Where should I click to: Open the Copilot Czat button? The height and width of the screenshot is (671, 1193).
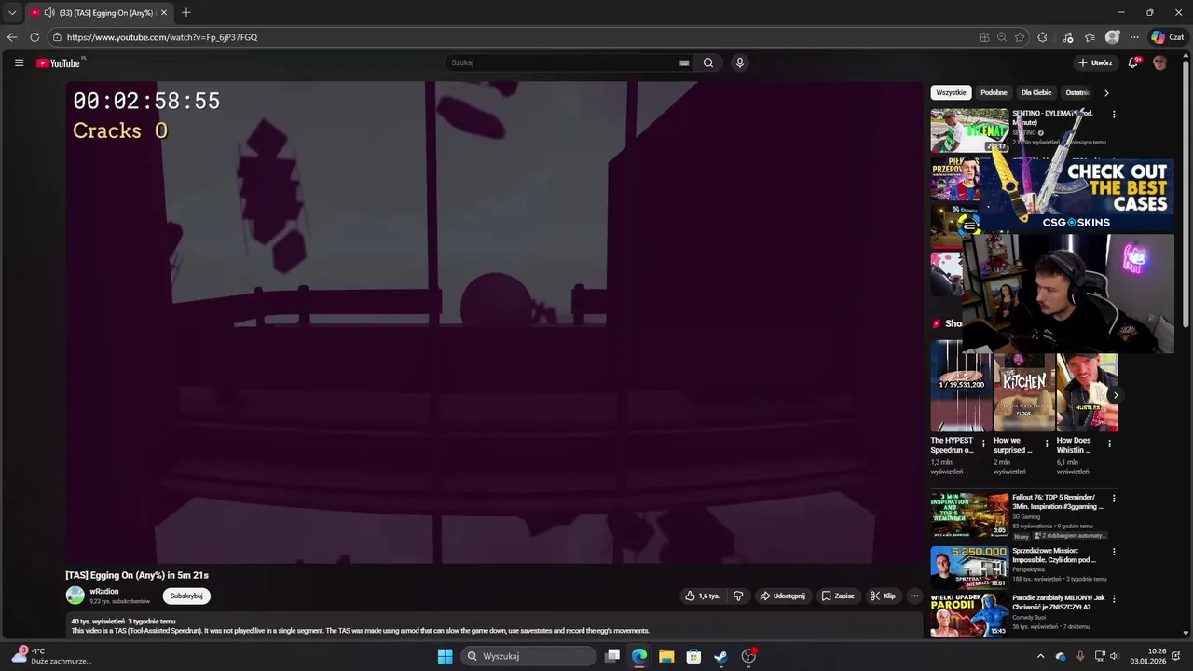pyautogui.click(x=1167, y=37)
